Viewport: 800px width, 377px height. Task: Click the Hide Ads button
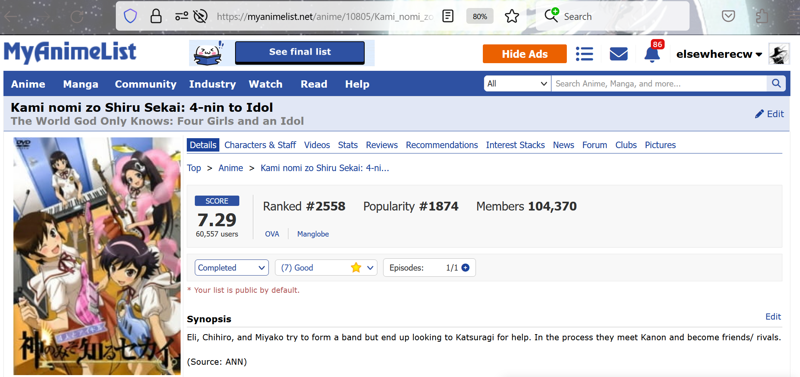pos(525,54)
